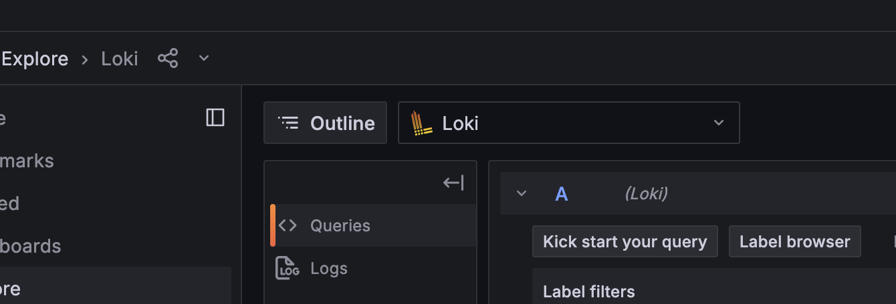
Task: Collapse query row A with the chevron
Action: (x=522, y=194)
